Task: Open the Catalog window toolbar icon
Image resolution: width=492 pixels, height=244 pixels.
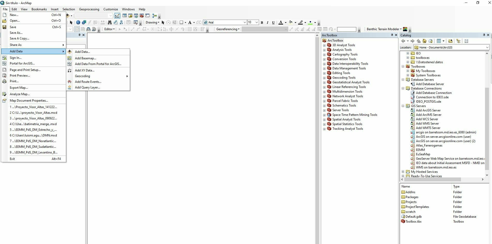Action: 130,16
